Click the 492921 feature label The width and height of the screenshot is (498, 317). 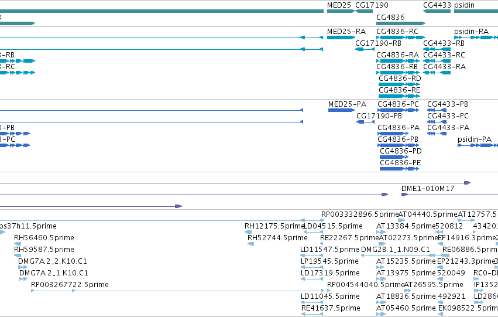(x=452, y=297)
